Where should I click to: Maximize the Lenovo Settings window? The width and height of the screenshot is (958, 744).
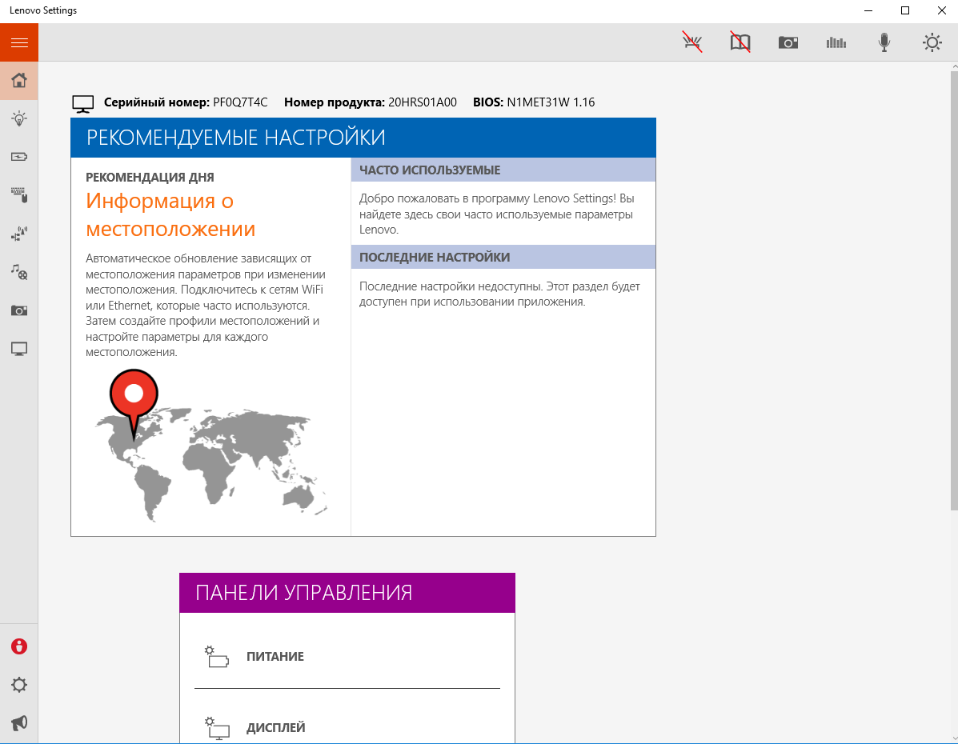905,10
